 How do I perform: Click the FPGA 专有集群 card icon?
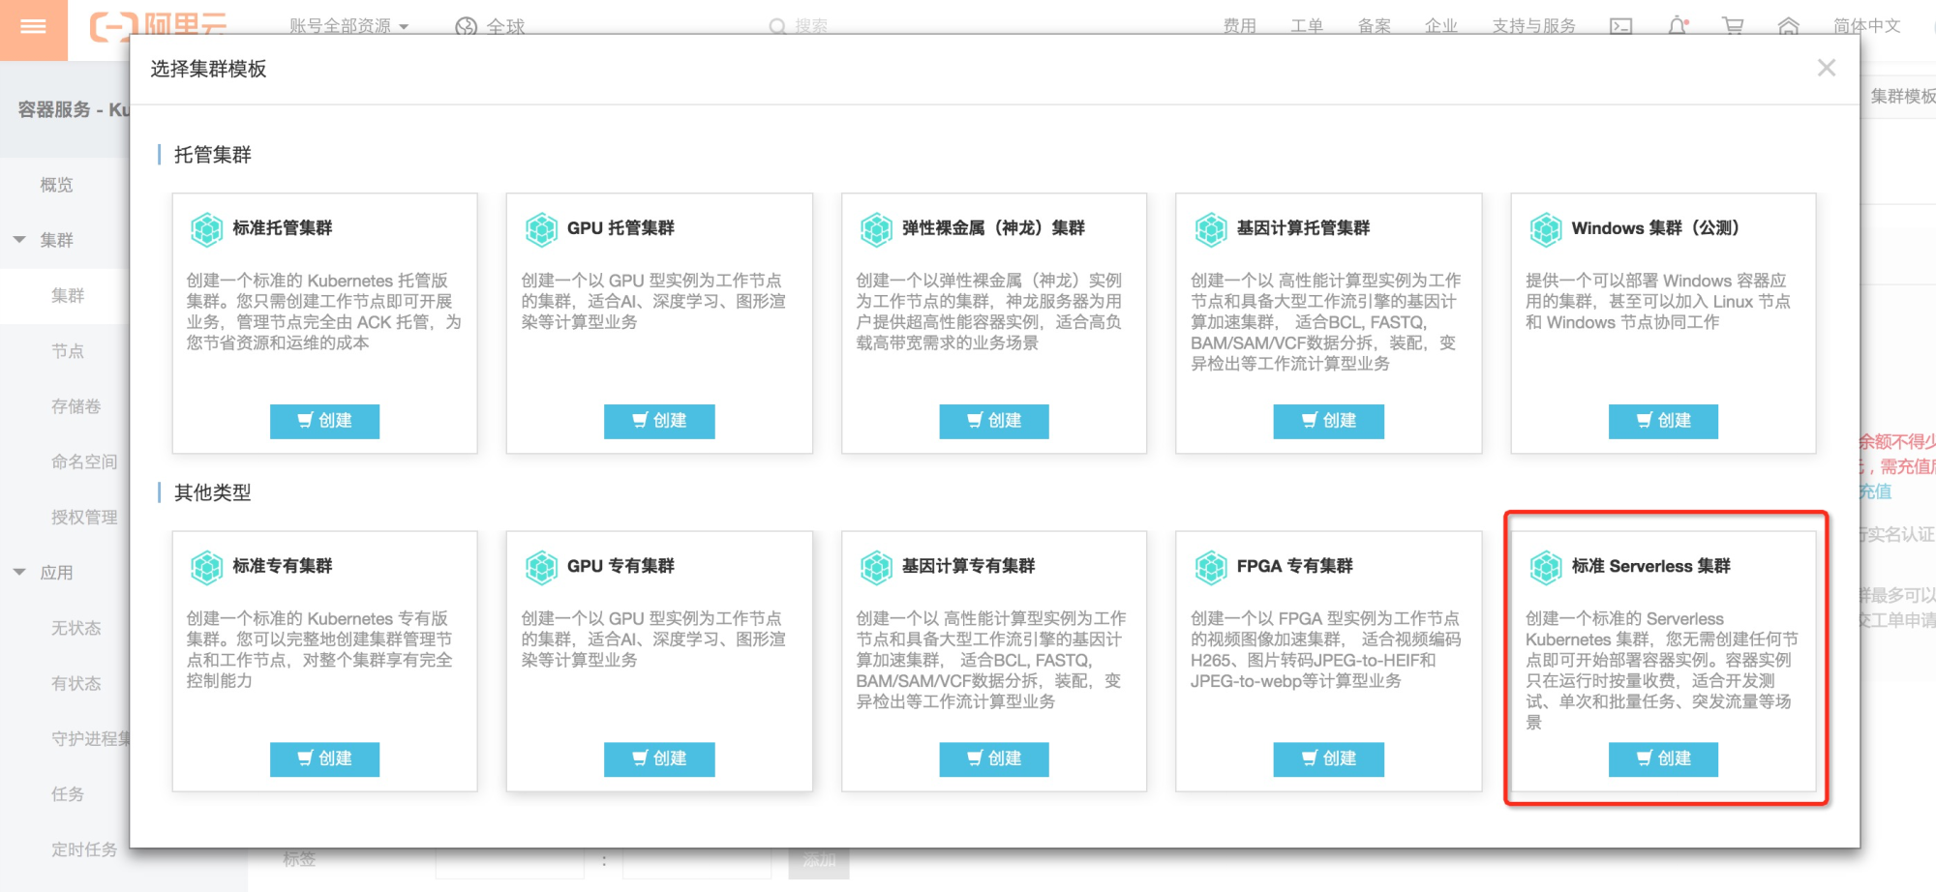1211,568
